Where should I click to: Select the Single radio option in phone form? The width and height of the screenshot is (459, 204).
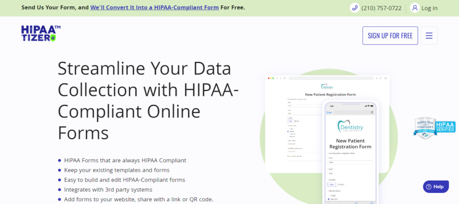pyautogui.click(x=329, y=195)
